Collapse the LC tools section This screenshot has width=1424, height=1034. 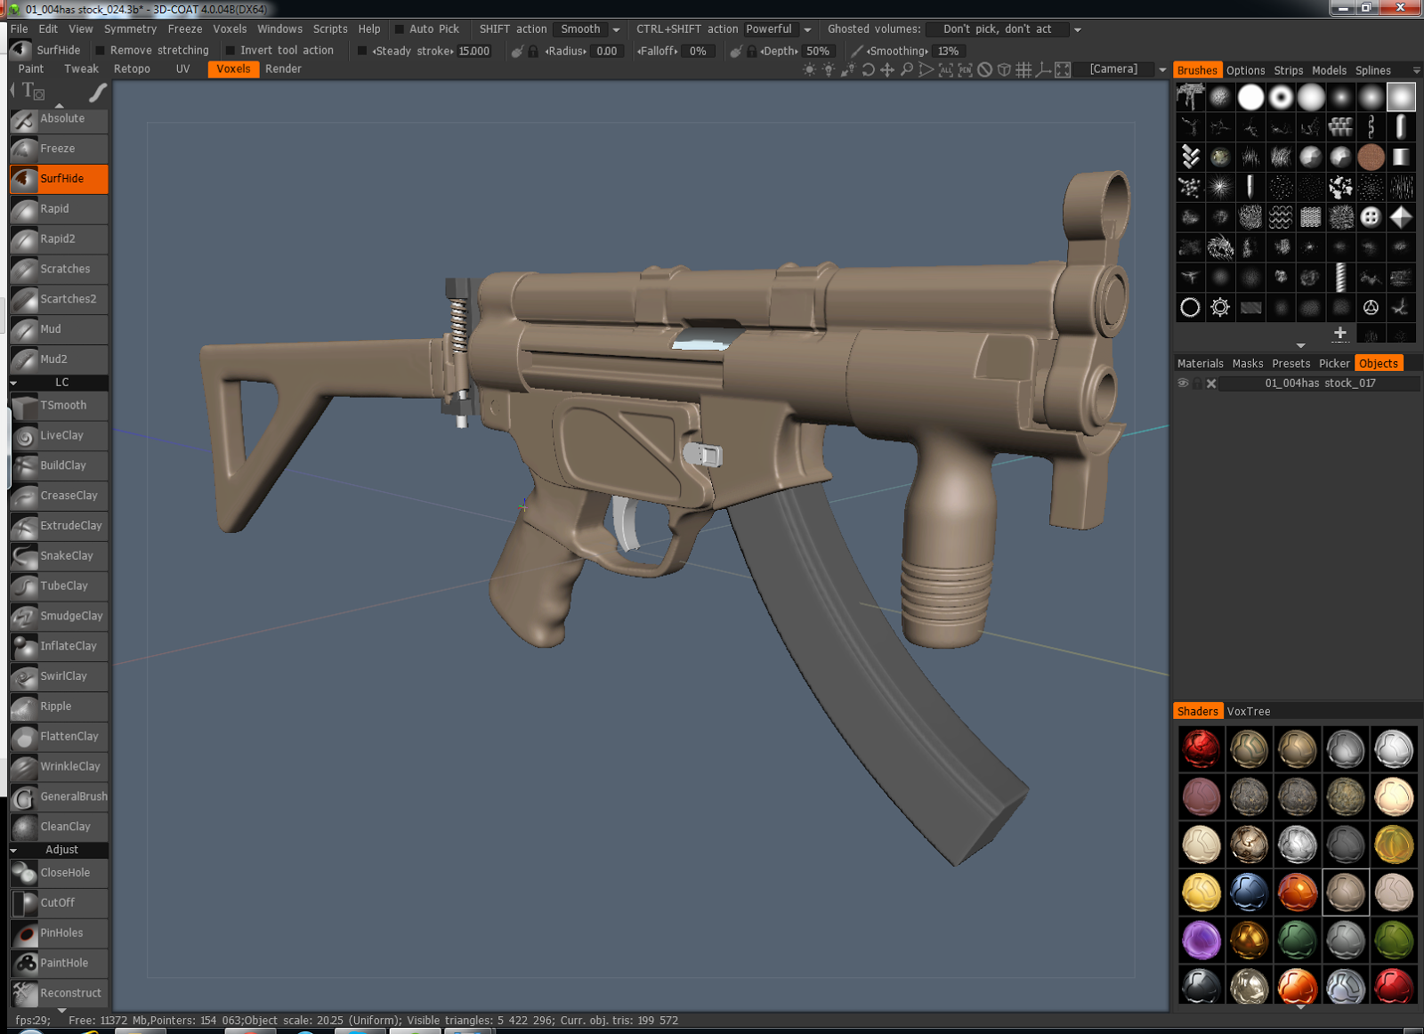[14, 383]
